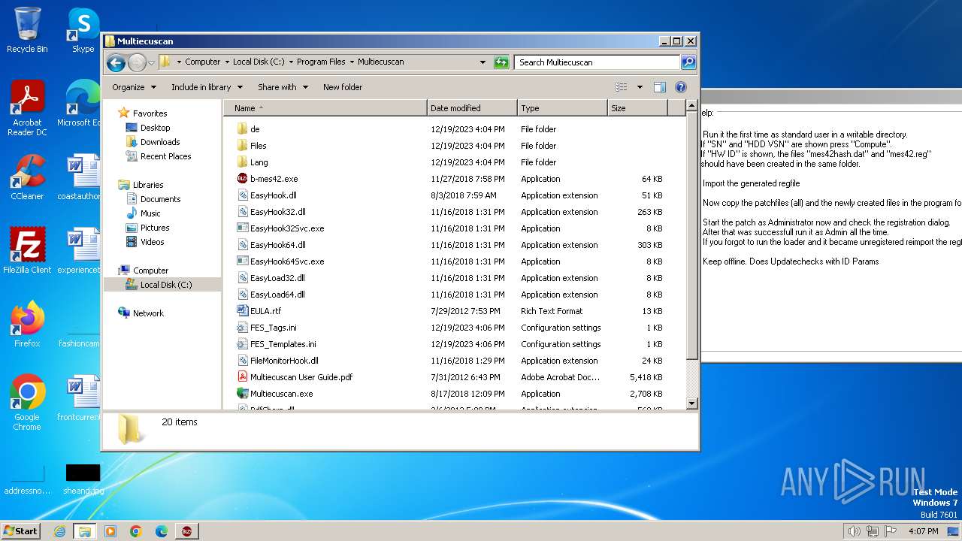Click Computer in address breadcrumb
The image size is (962, 541).
pos(203,62)
